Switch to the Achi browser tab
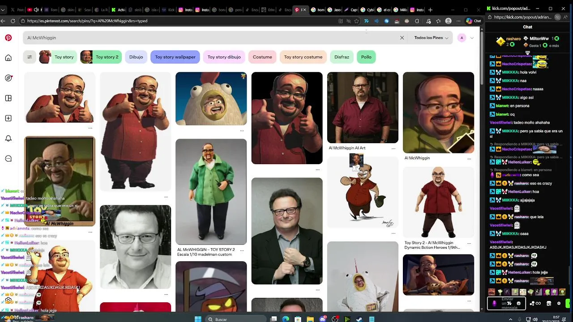The width and height of the screenshot is (573, 322). [x=119, y=10]
